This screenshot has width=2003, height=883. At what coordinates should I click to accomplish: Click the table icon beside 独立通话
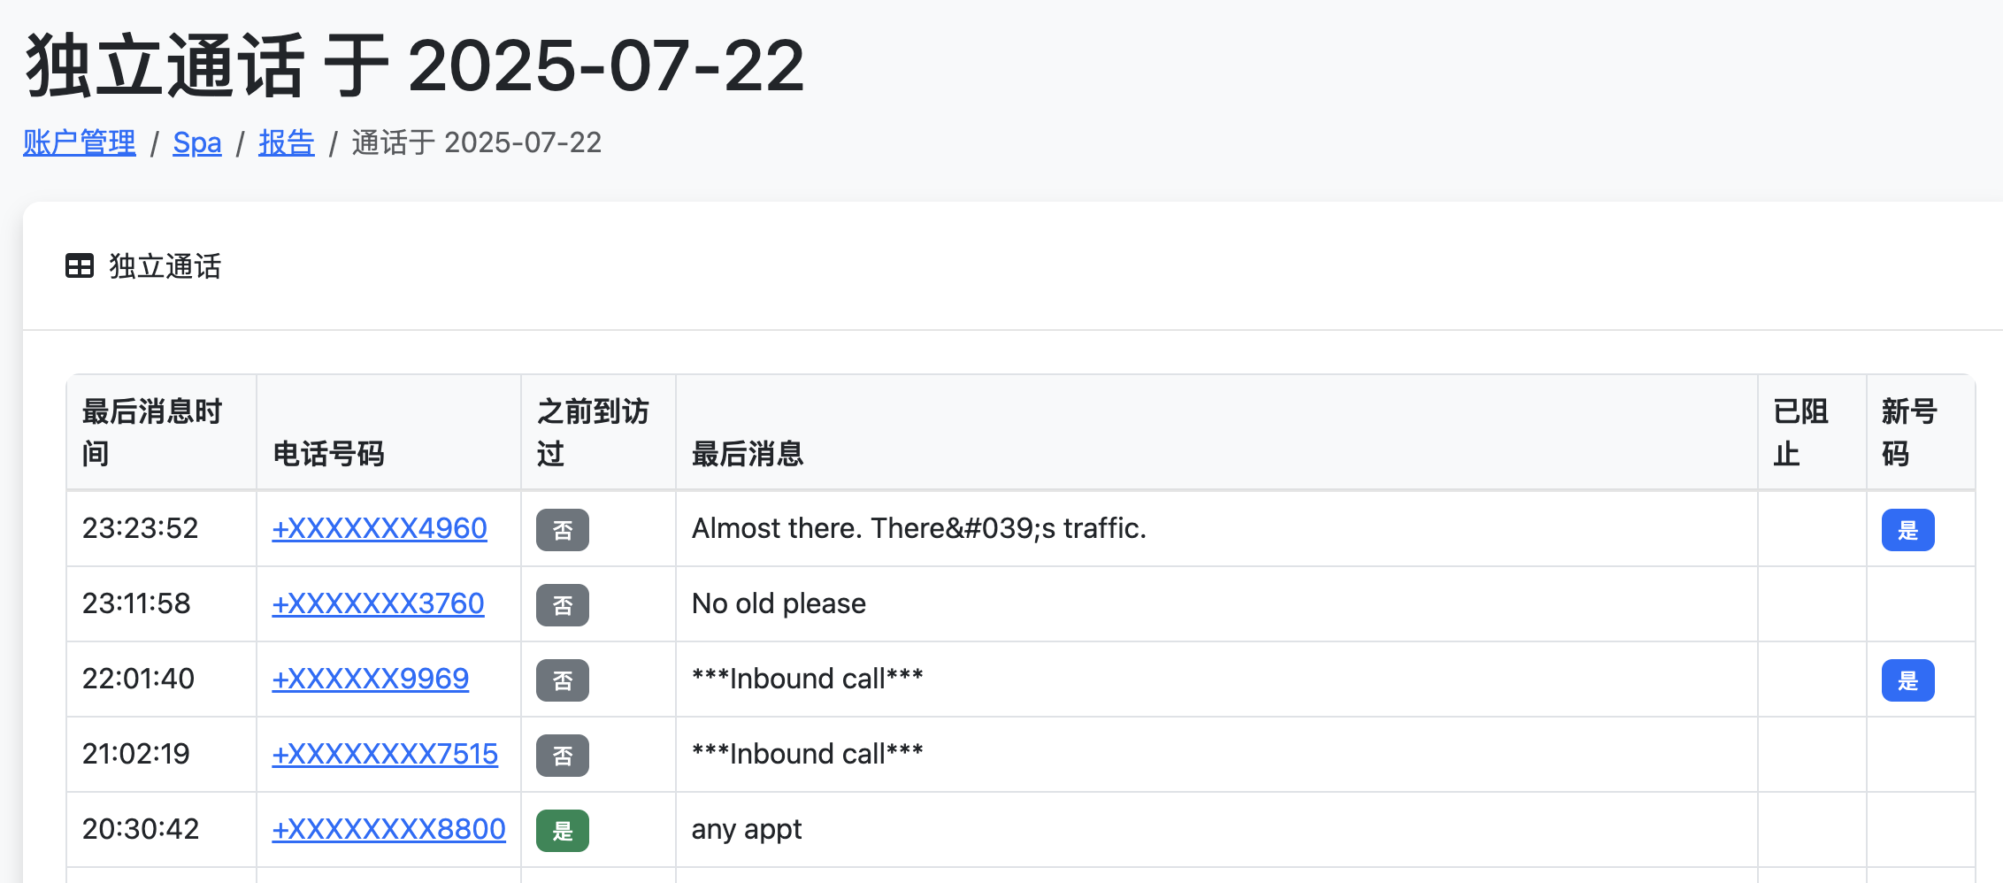80,265
